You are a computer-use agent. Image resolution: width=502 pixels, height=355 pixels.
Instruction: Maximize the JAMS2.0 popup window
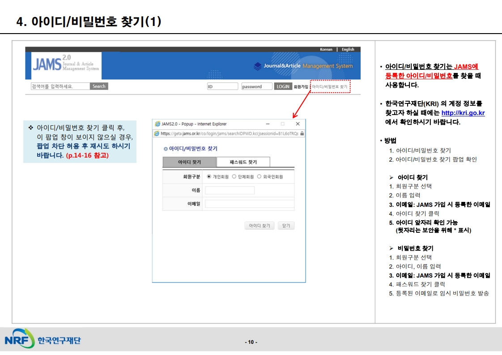coord(282,124)
